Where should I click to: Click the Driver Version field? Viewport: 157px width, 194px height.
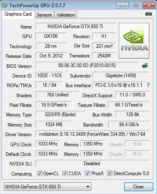(93, 134)
